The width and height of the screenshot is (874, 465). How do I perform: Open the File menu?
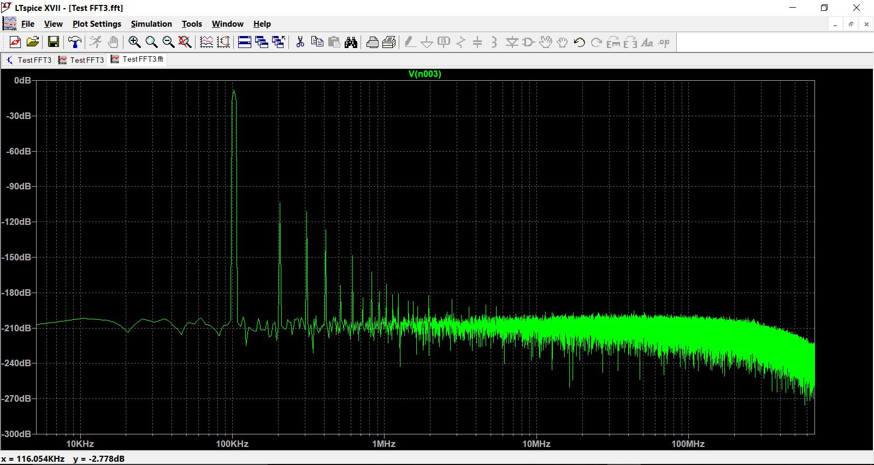[x=28, y=24]
